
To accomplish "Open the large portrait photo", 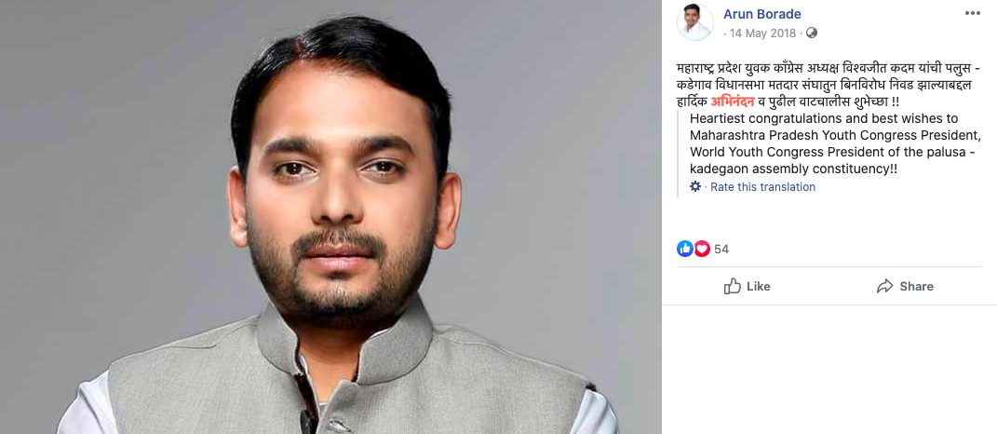I will coord(330,217).
